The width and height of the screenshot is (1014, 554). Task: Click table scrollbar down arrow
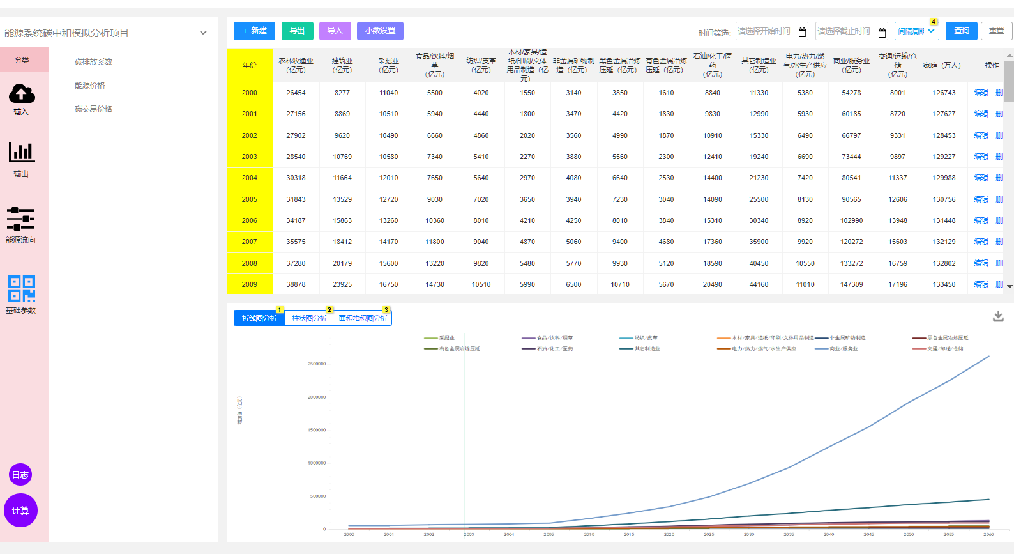pos(1010,286)
